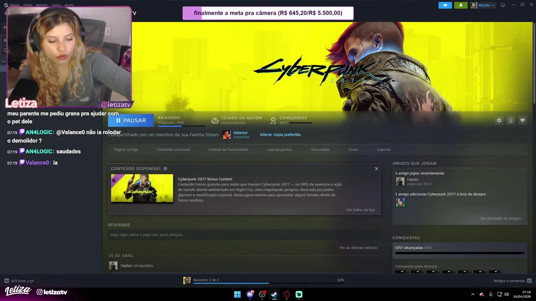Viewport: 536px width, 301px height.
Task: Switch to Big Picture mode icon
Action: 503,5
